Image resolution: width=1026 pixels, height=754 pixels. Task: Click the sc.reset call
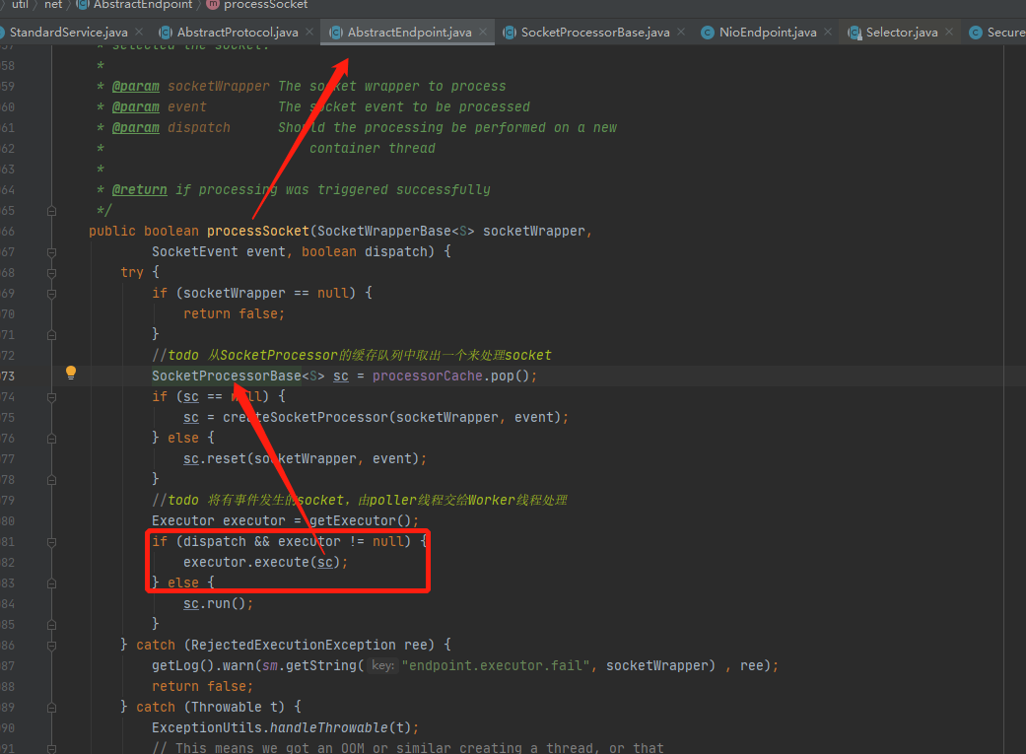(215, 458)
